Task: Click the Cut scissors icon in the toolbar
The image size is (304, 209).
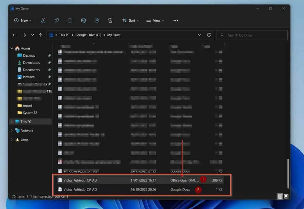Action: [43, 20]
